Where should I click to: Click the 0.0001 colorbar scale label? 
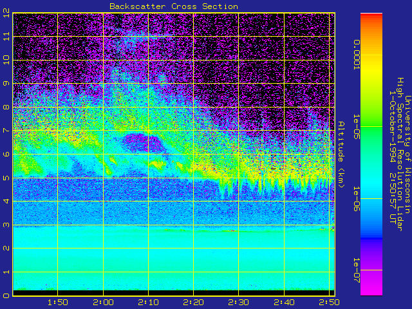click(356, 55)
